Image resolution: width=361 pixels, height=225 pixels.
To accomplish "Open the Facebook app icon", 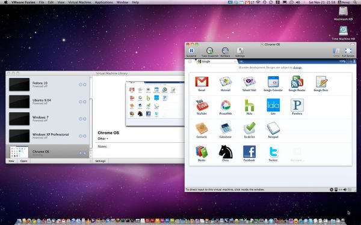I will (x=249, y=154).
